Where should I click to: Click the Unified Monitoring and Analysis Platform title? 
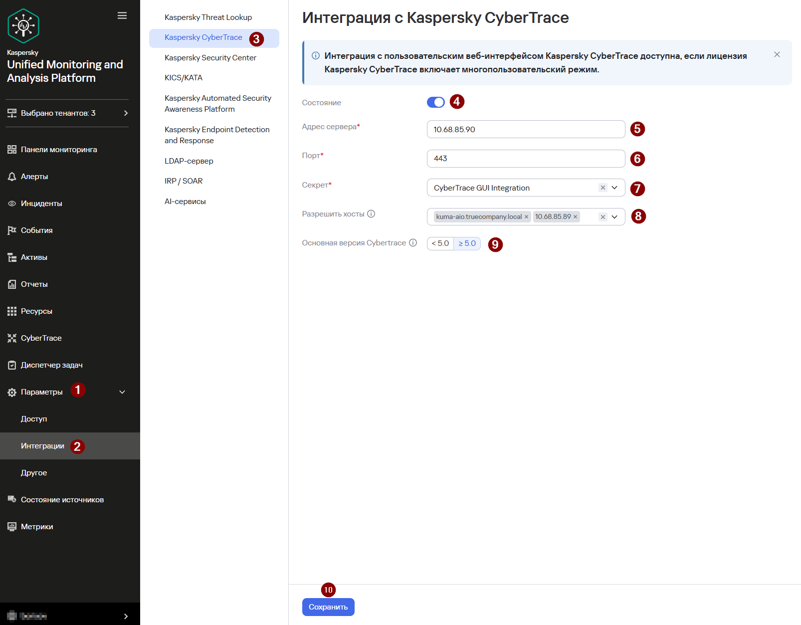(x=65, y=71)
